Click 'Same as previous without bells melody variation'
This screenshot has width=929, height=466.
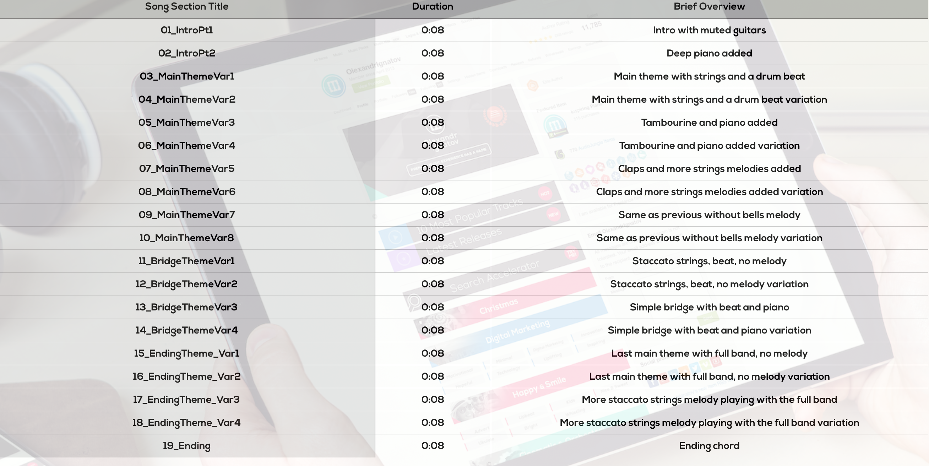coord(709,238)
